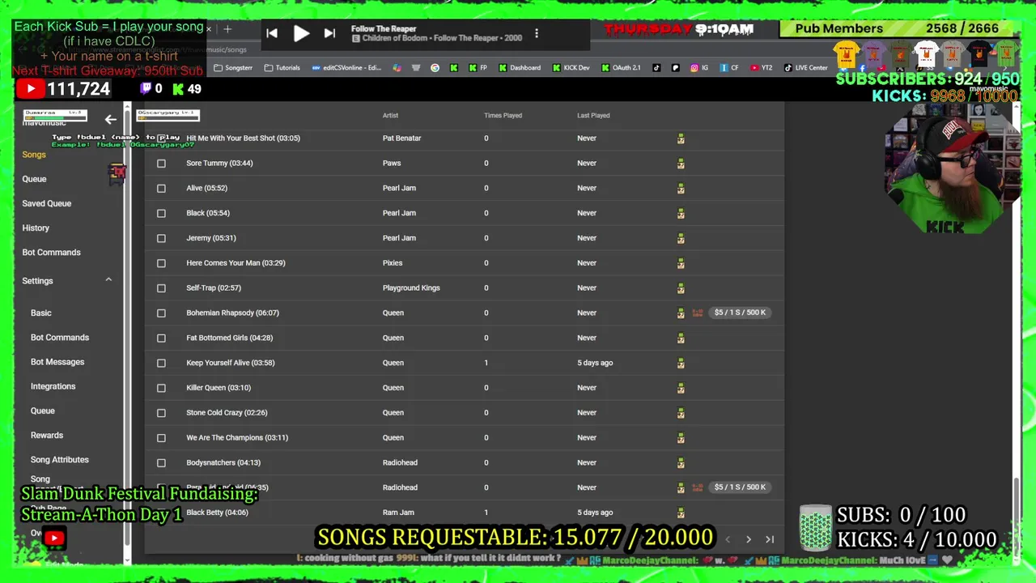1036x583 pixels.
Task: Click character icon in Keep Yourself Alive row
Action: point(681,363)
